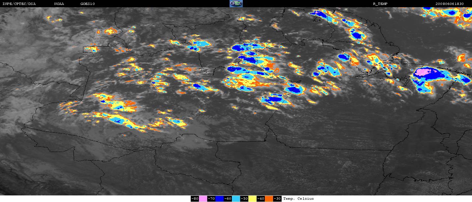The width and height of the screenshot is (472, 202).
Task: Pick the yellow legend color swatch
Action: coord(252,199)
